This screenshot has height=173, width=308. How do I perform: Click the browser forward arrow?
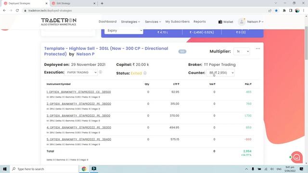click(11, 11)
